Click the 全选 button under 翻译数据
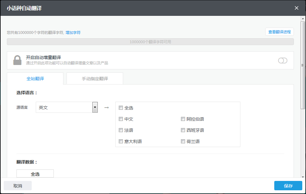This screenshot has width=306, height=194. coord(35,174)
